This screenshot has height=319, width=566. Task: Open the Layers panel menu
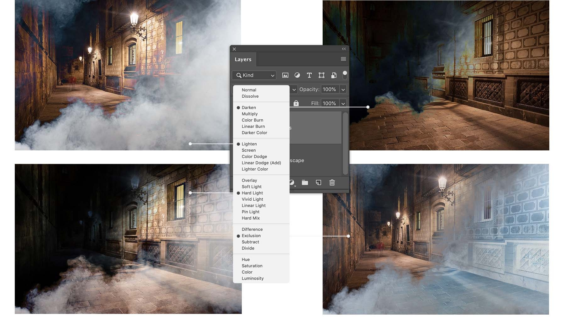pos(343,59)
